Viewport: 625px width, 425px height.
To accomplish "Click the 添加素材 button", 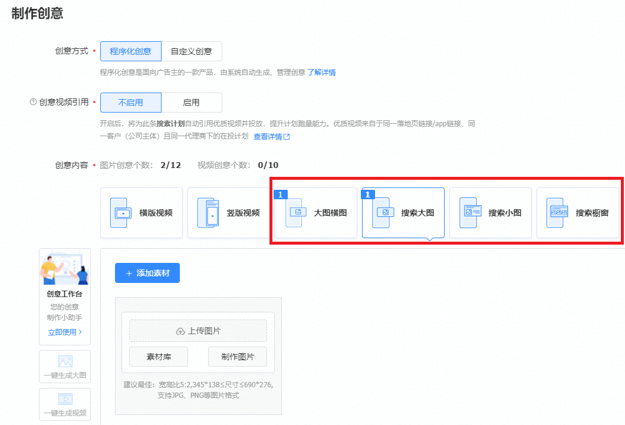I will click(147, 273).
